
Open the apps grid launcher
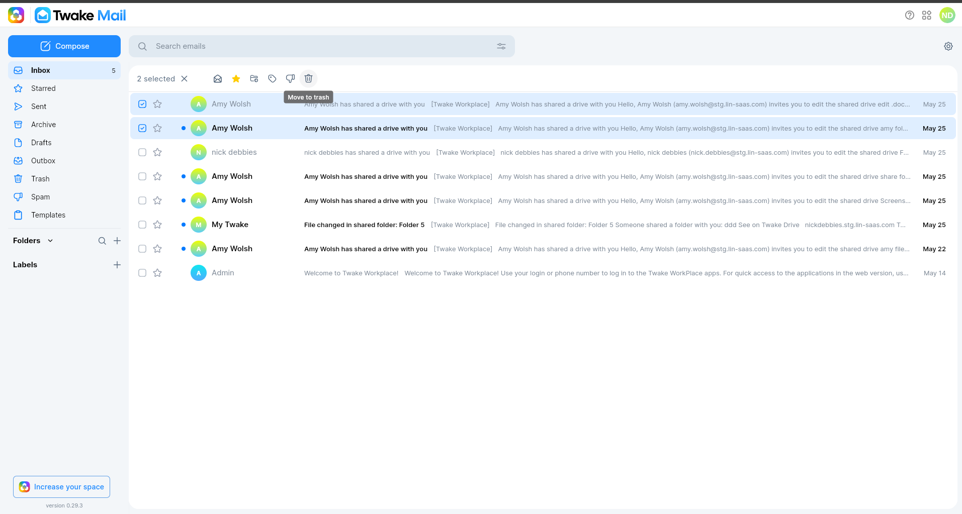pyautogui.click(x=927, y=15)
